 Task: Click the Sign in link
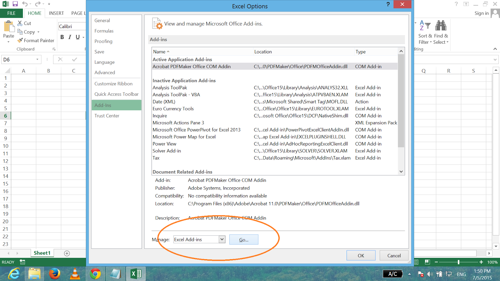482,13
